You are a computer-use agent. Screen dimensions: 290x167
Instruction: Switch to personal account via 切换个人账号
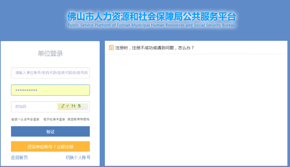coord(78,157)
